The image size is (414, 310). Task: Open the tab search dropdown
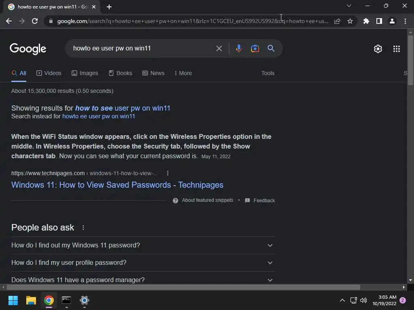[x=349, y=6]
